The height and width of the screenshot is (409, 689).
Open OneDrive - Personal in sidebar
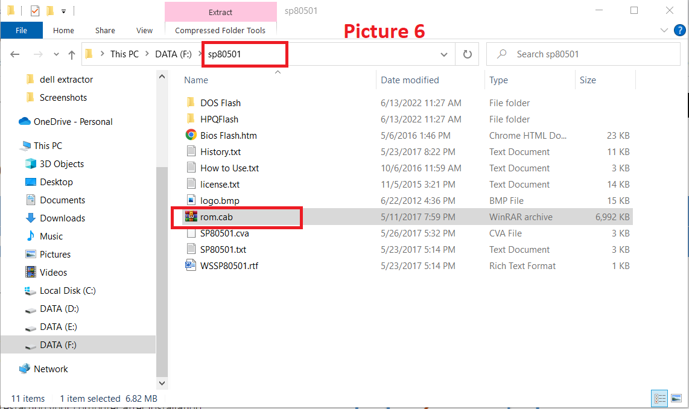tap(66, 122)
